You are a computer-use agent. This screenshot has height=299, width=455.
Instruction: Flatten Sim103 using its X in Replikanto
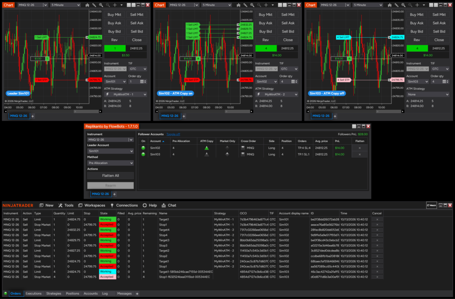click(x=360, y=155)
